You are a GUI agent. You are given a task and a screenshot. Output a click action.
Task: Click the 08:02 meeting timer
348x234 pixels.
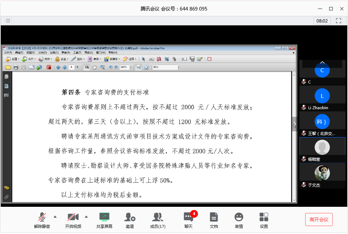pyautogui.click(x=322, y=21)
